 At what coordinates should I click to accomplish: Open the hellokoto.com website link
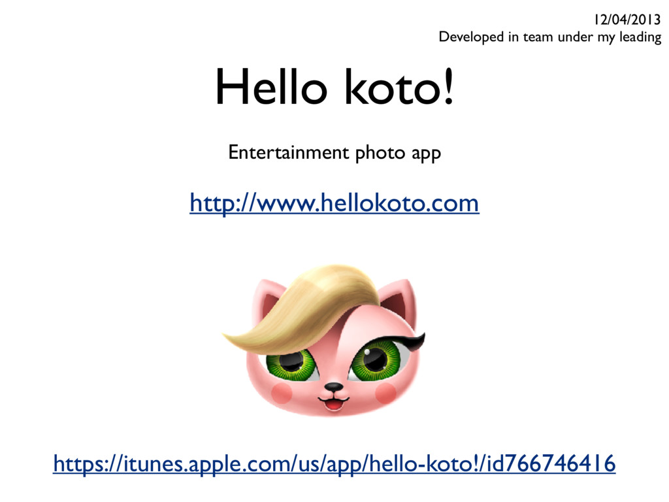pos(334,204)
